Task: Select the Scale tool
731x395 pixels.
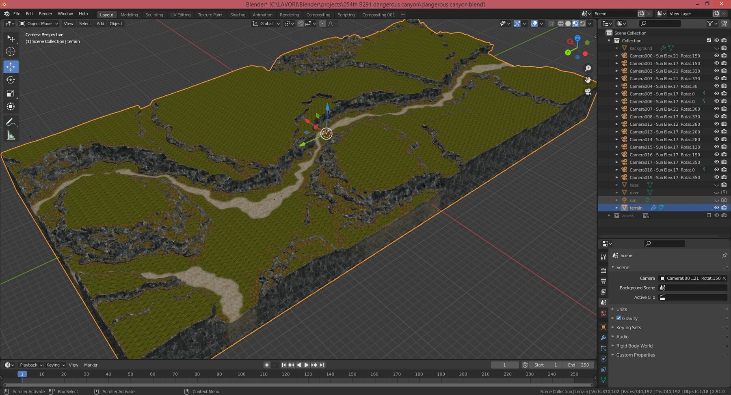Action: (x=11, y=93)
